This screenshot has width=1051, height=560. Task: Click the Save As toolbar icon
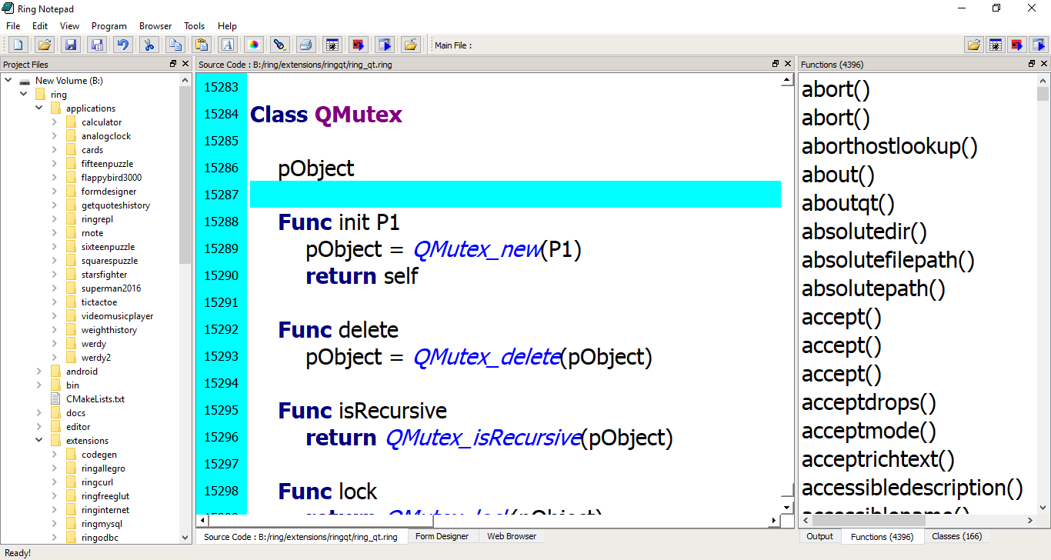click(96, 45)
